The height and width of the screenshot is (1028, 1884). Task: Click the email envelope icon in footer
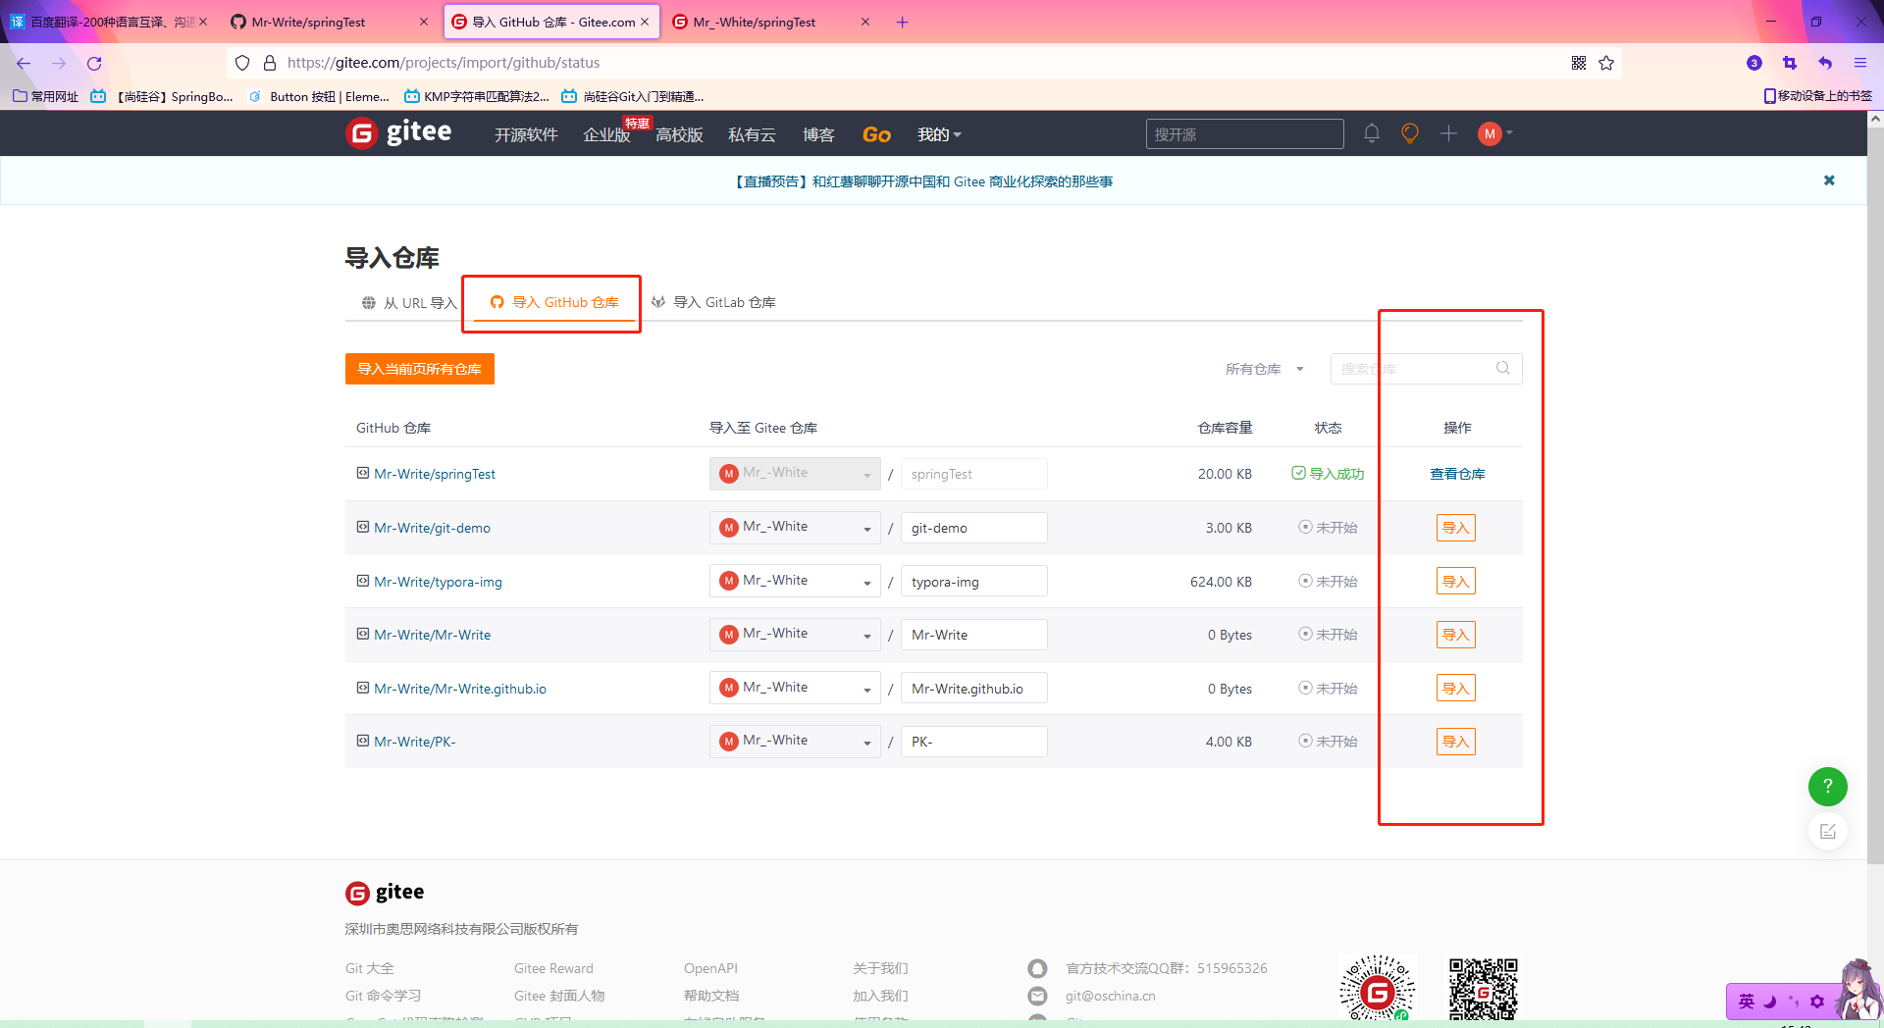1037,996
